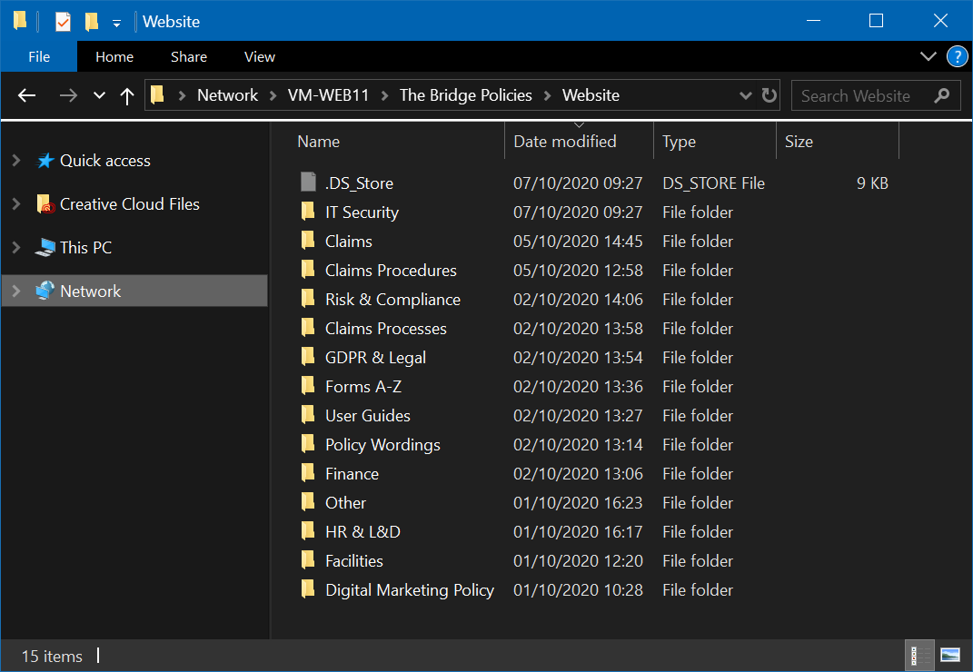Click the Up one level arrow
973x672 pixels.
click(x=127, y=95)
